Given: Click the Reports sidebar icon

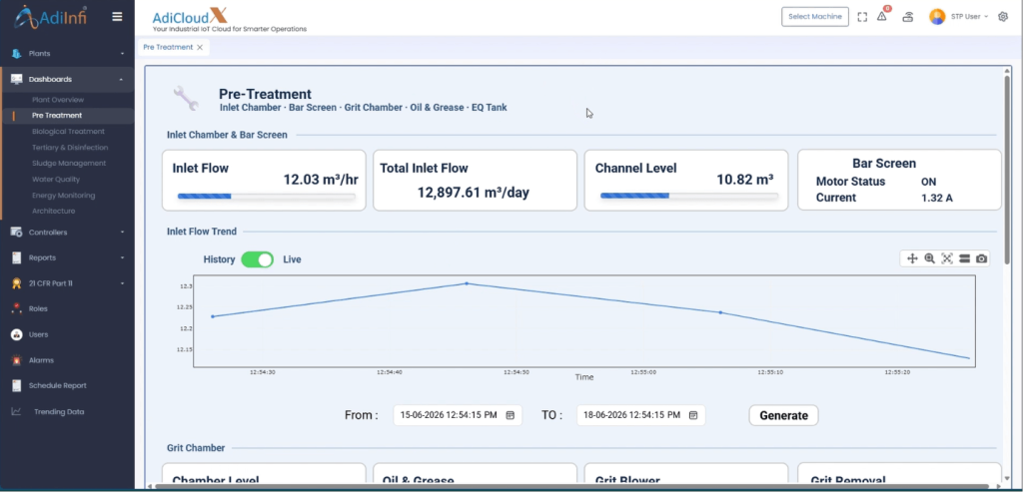Looking at the screenshot, I should pyautogui.click(x=17, y=258).
